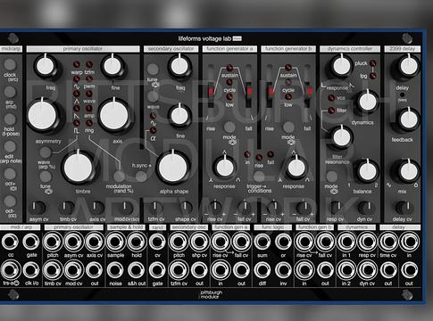
Task: Click the trs-a jack
Action: 11,270
